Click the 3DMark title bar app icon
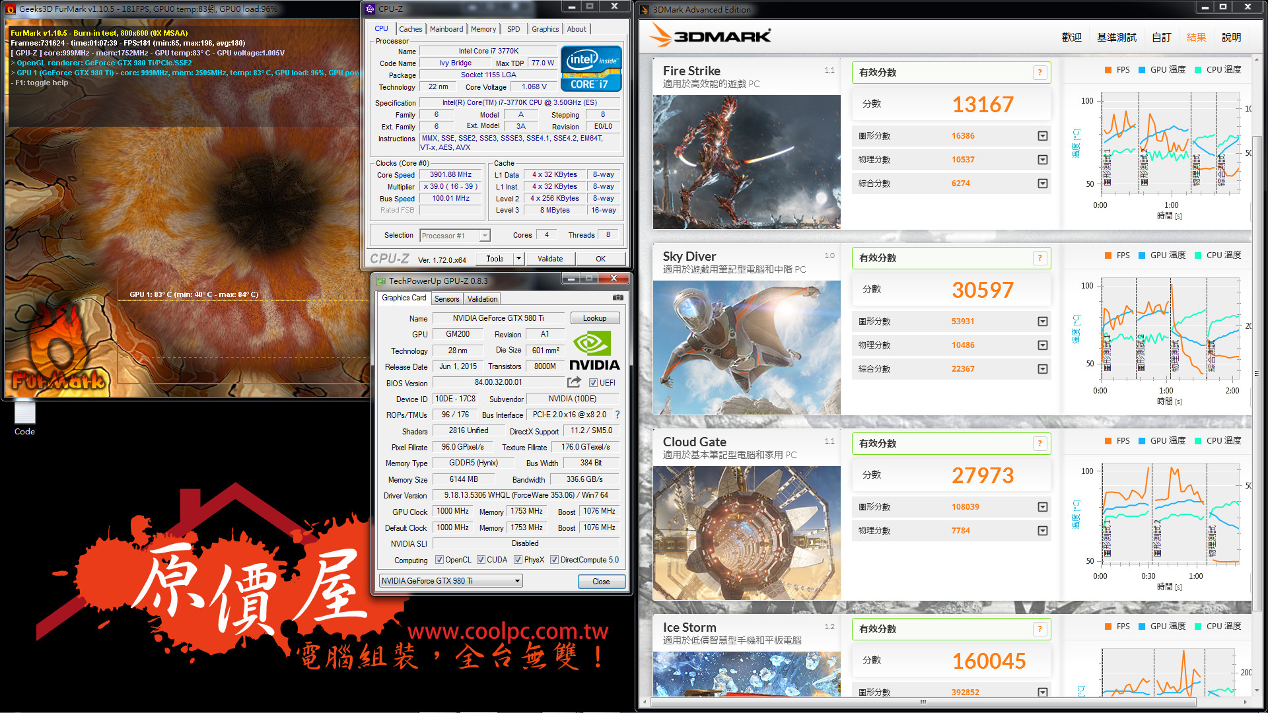 point(645,9)
